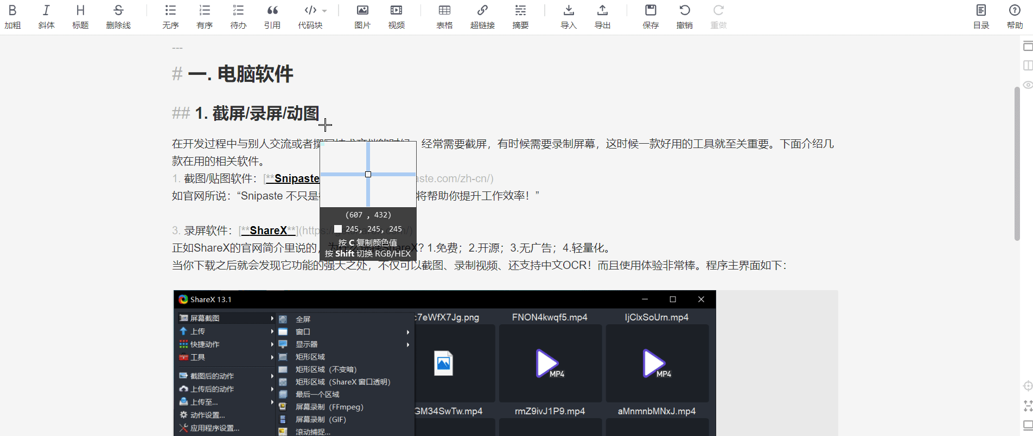
Task: Place cursor in heading 一. 电脑软件
Action: coord(240,74)
